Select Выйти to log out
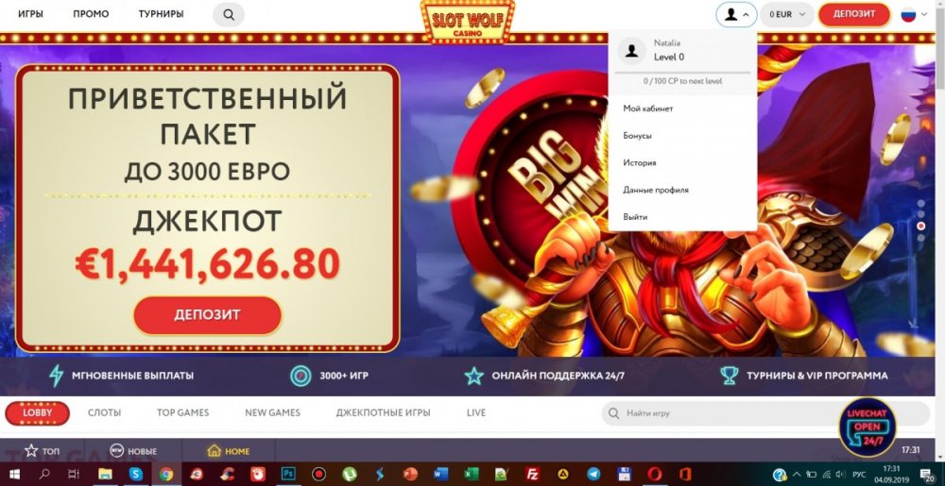Screen dimensions: 945x486 [635, 217]
